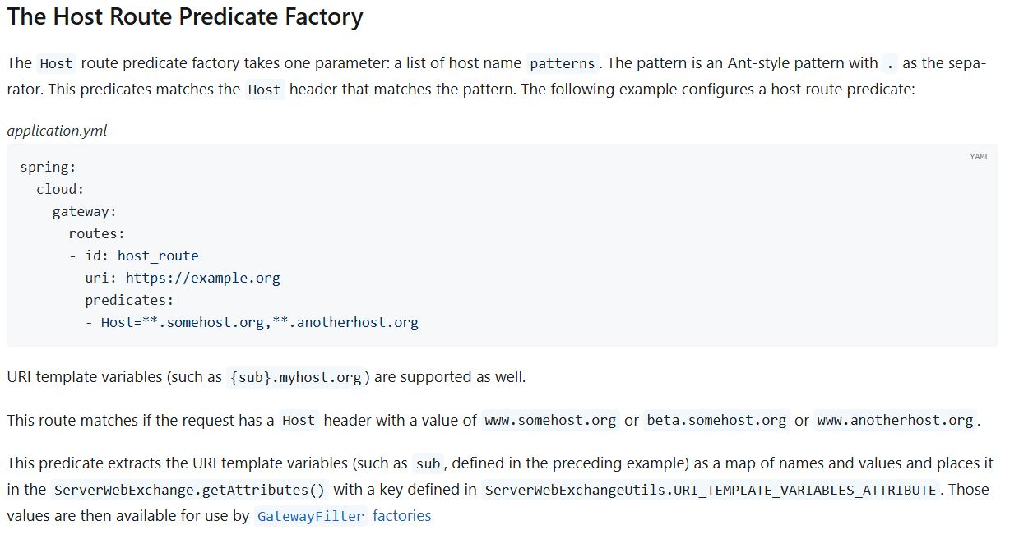Image resolution: width=1019 pixels, height=539 pixels.
Task: Click the 'routes:' line in the code
Action: pos(96,233)
